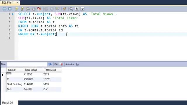Toggle auto-commit mode
187x105 pixels.
(x=58, y=9)
